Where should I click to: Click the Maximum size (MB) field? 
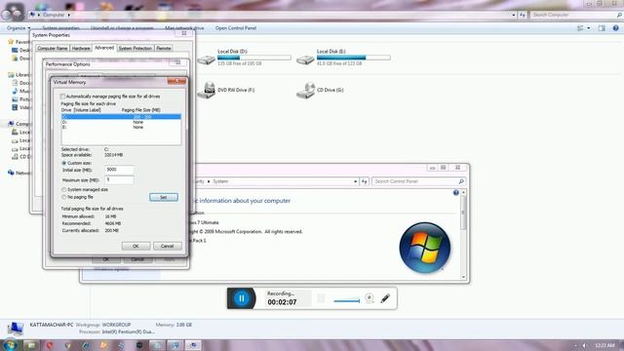point(119,180)
